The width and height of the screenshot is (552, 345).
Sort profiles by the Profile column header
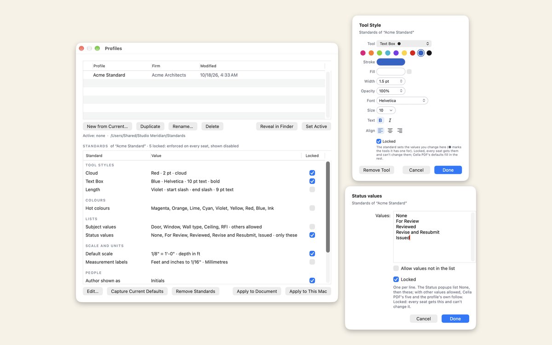[x=121, y=66]
